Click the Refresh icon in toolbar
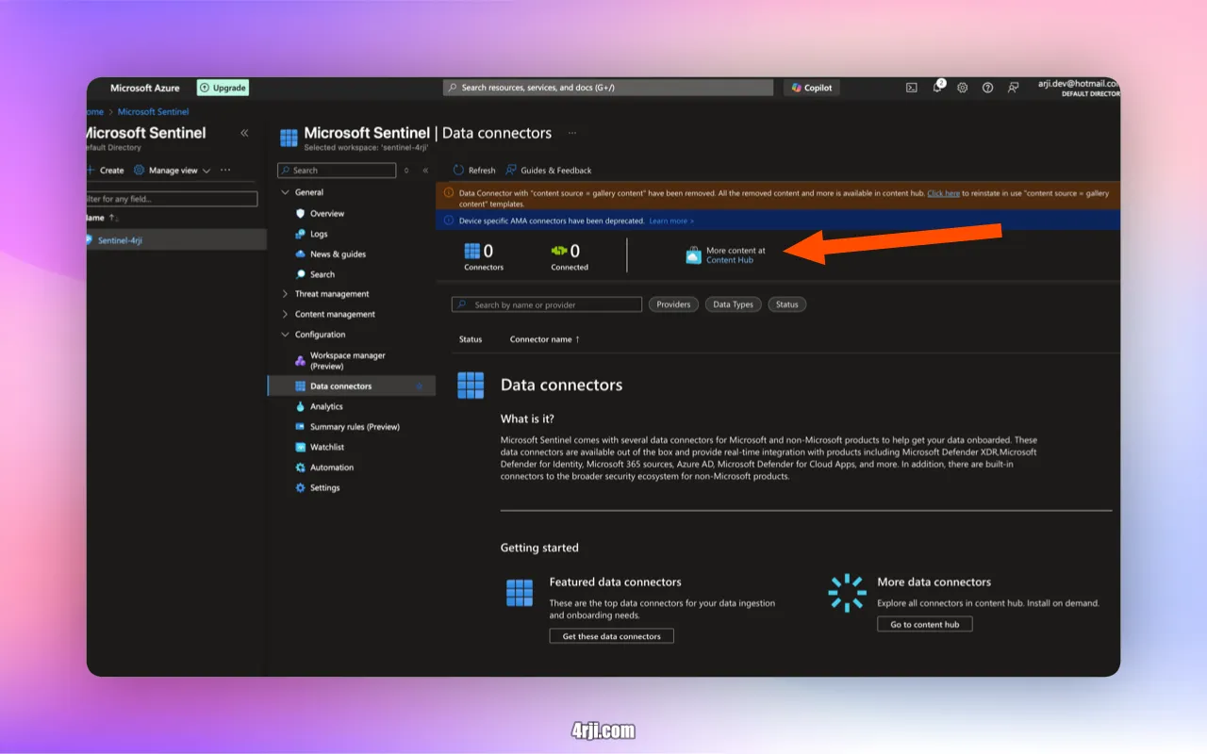1207x754 pixels. [459, 171]
